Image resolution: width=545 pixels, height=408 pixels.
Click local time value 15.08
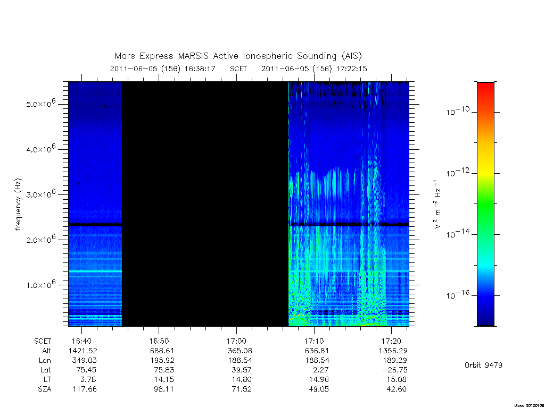(396, 379)
